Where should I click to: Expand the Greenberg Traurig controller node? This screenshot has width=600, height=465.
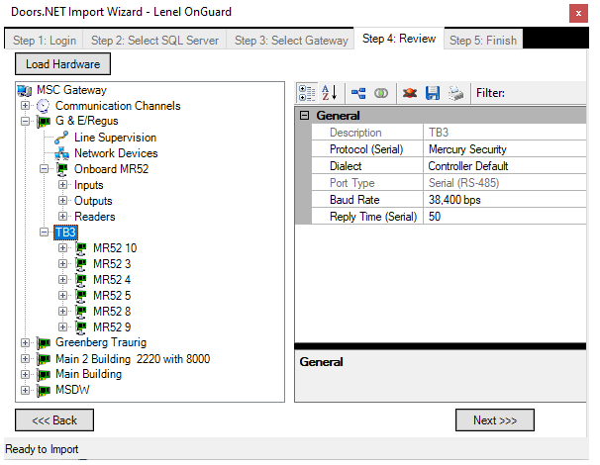[25, 343]
